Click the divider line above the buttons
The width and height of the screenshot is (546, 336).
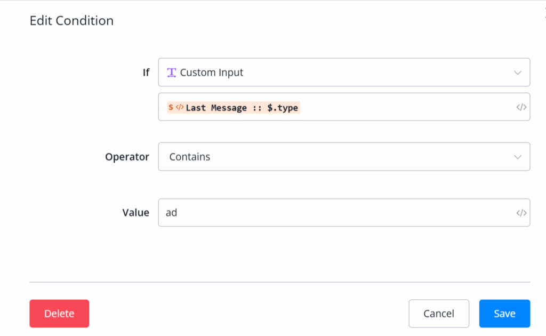[x=280, y=282]
